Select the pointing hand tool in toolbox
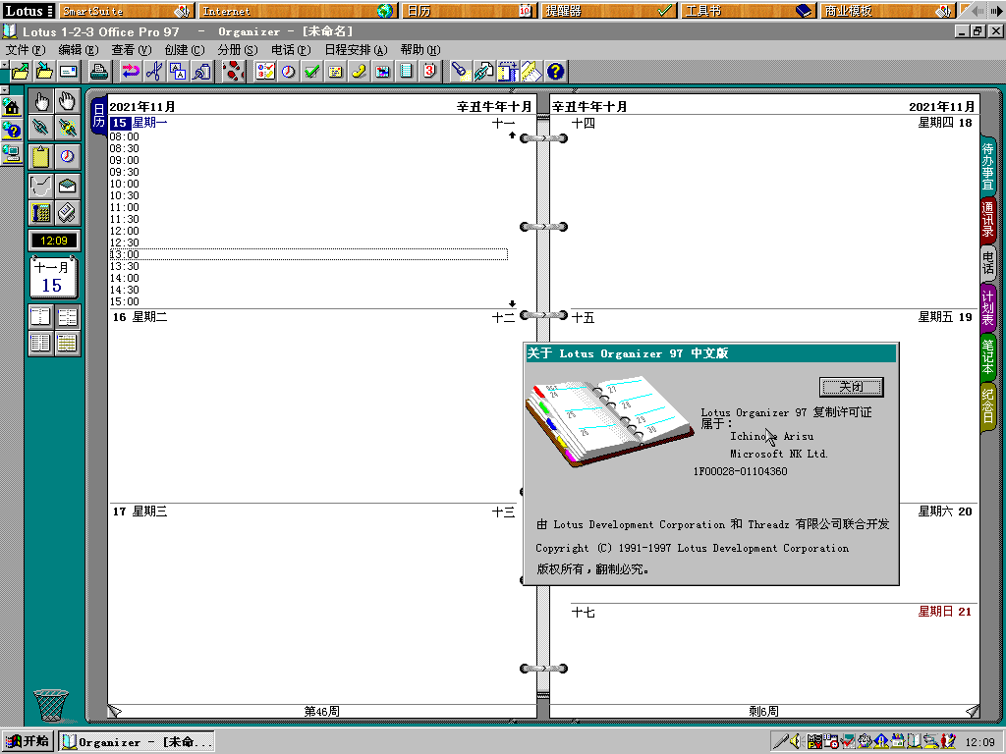 [41, 101]
